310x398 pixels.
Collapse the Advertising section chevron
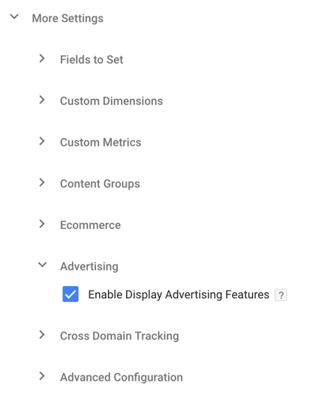pos(42,265)
